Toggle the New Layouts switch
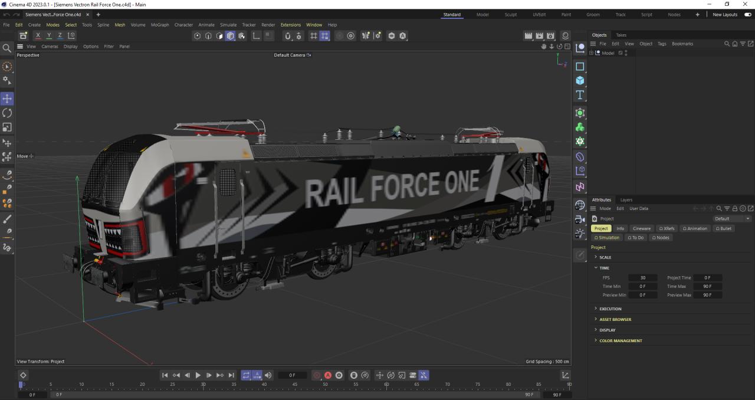 click(748, 15)
